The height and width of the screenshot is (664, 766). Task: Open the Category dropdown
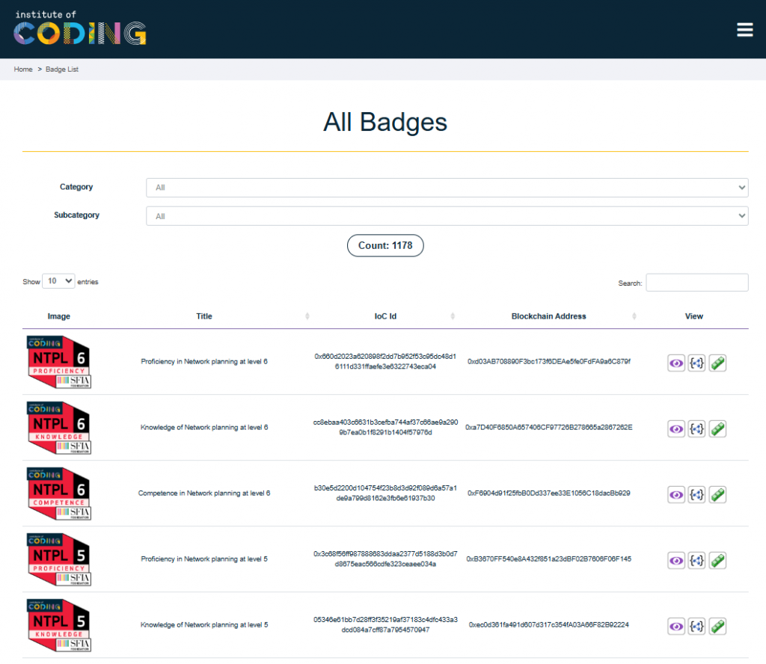(447, 188)
